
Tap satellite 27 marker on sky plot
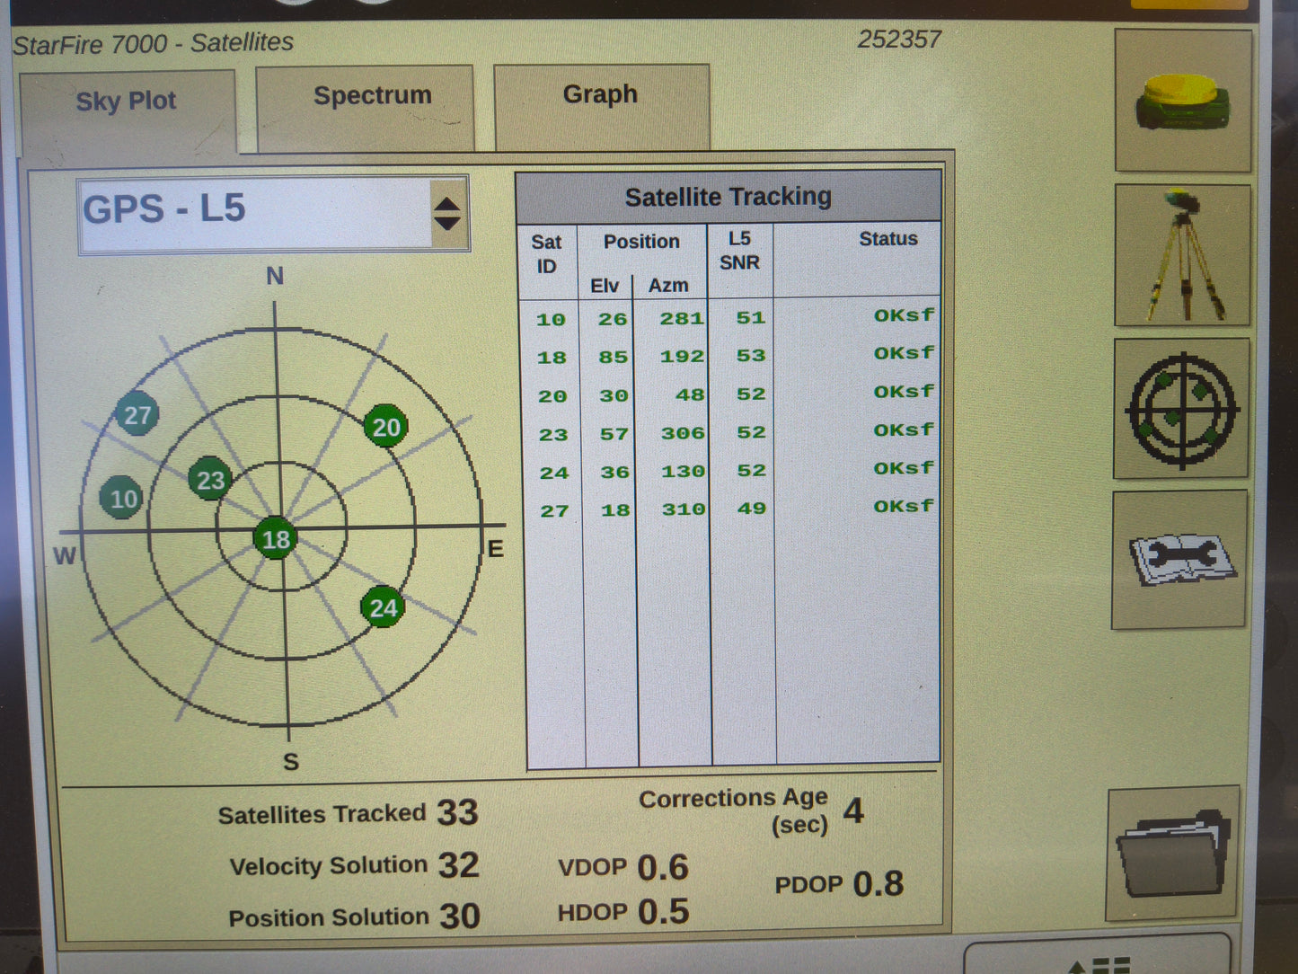coord(137,415)
